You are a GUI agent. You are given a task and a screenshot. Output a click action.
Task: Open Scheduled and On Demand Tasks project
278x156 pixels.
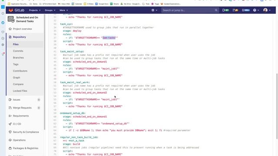pos(27,19)
